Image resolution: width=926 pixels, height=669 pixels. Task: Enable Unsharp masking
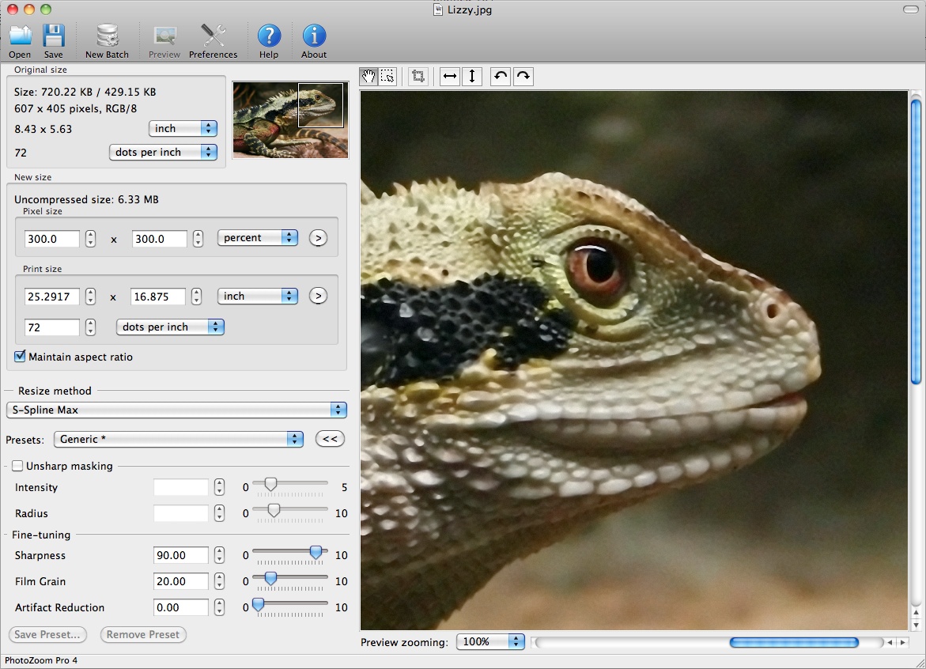(x=17, y=465)
